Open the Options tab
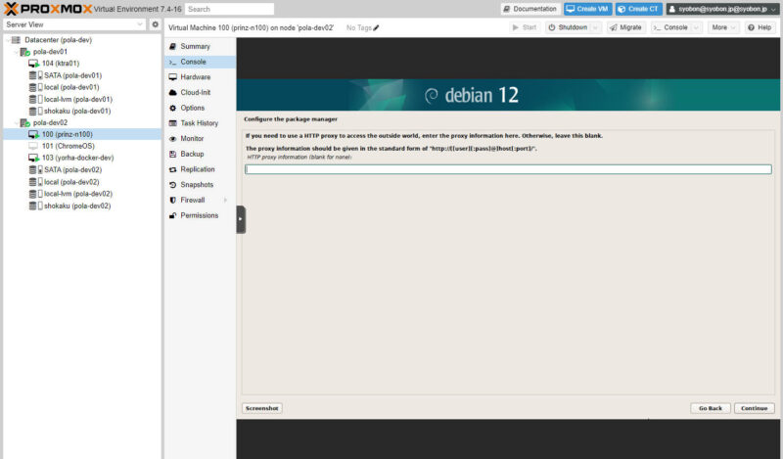 pyautogui.click(x=201, y=108)
